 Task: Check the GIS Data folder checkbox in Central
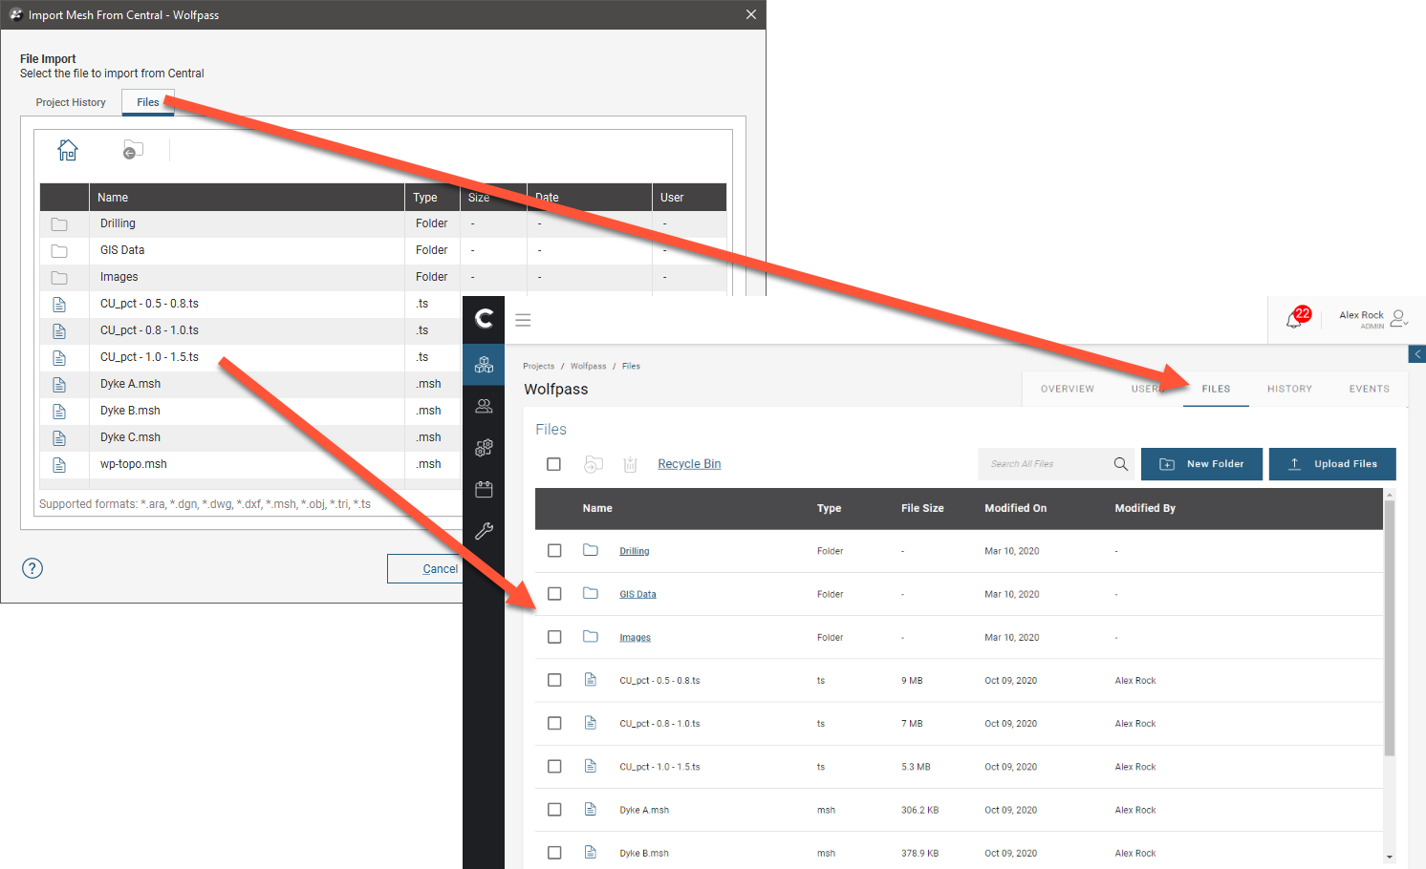554,594
